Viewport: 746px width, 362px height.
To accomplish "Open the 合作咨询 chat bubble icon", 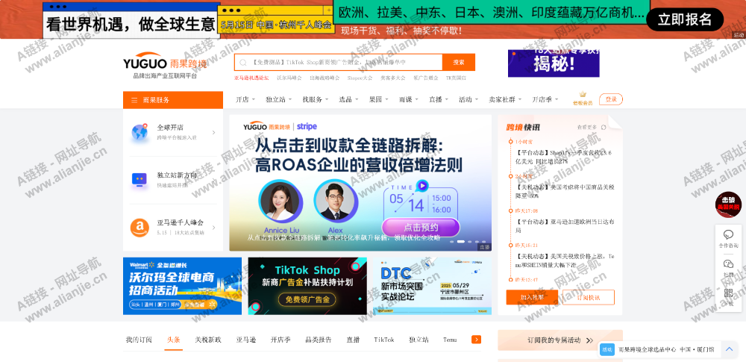I will [728, 234].
